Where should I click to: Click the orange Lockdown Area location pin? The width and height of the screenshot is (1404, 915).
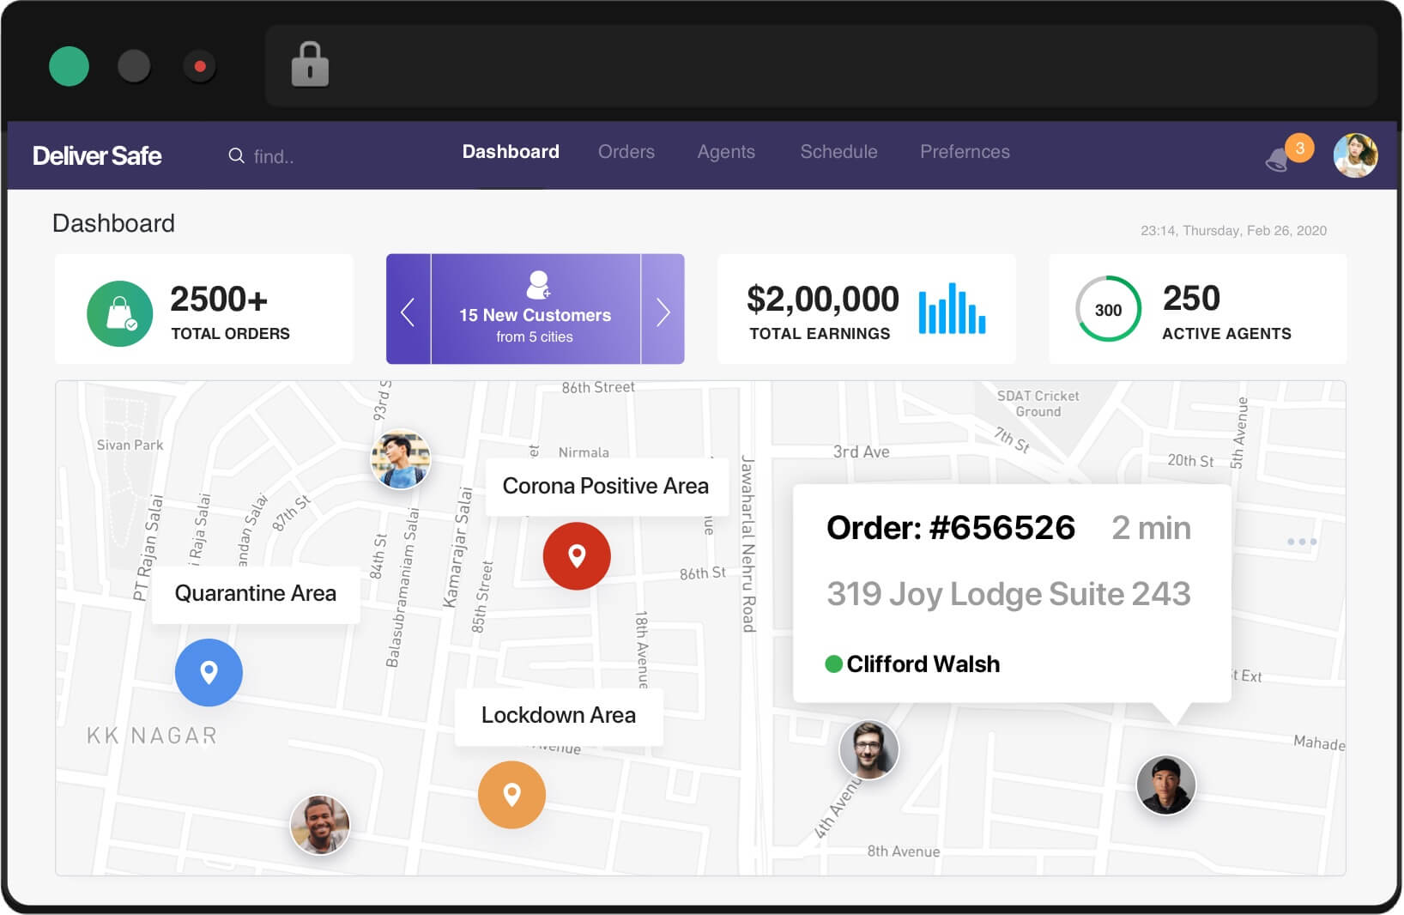511,795
